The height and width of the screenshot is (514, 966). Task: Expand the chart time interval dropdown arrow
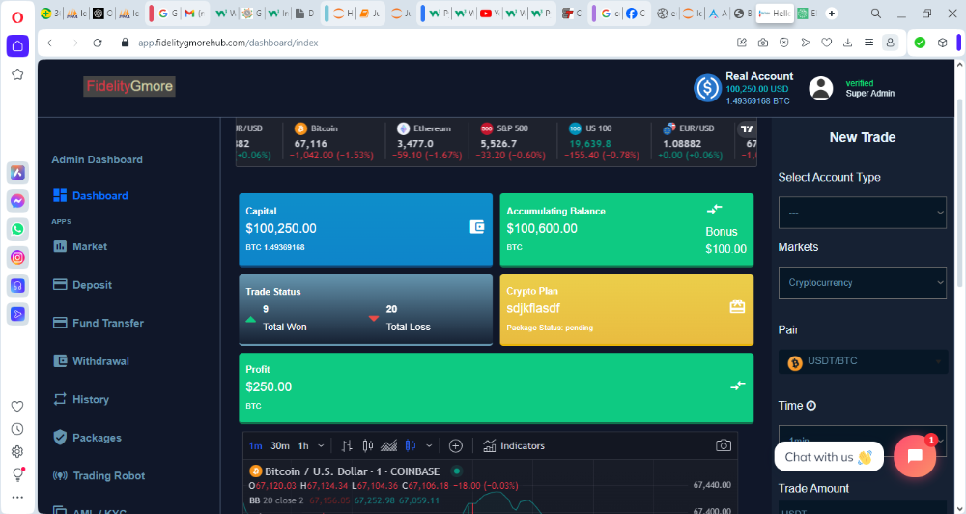coord(321,445)
